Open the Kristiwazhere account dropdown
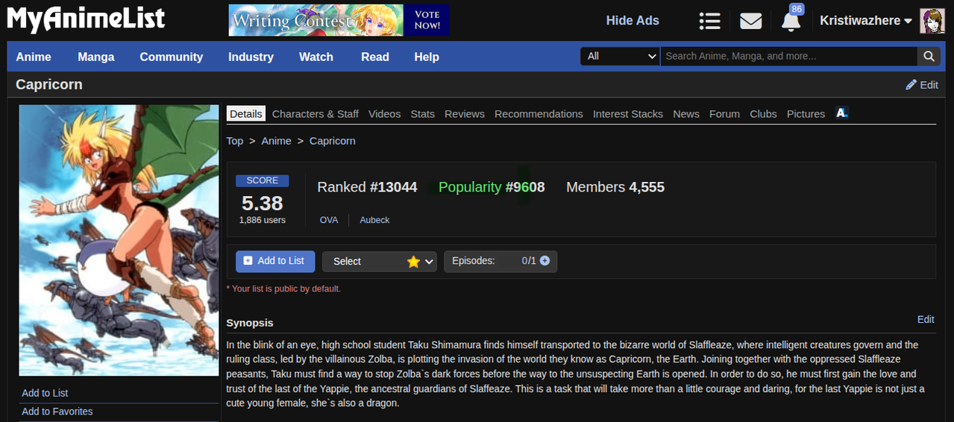The image size is (954, 422). [865, 21]
